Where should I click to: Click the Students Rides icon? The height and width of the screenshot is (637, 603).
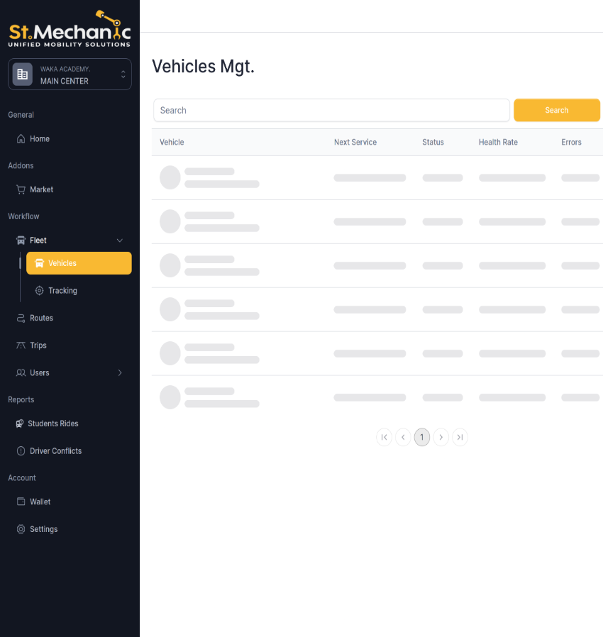pos(19,423)
